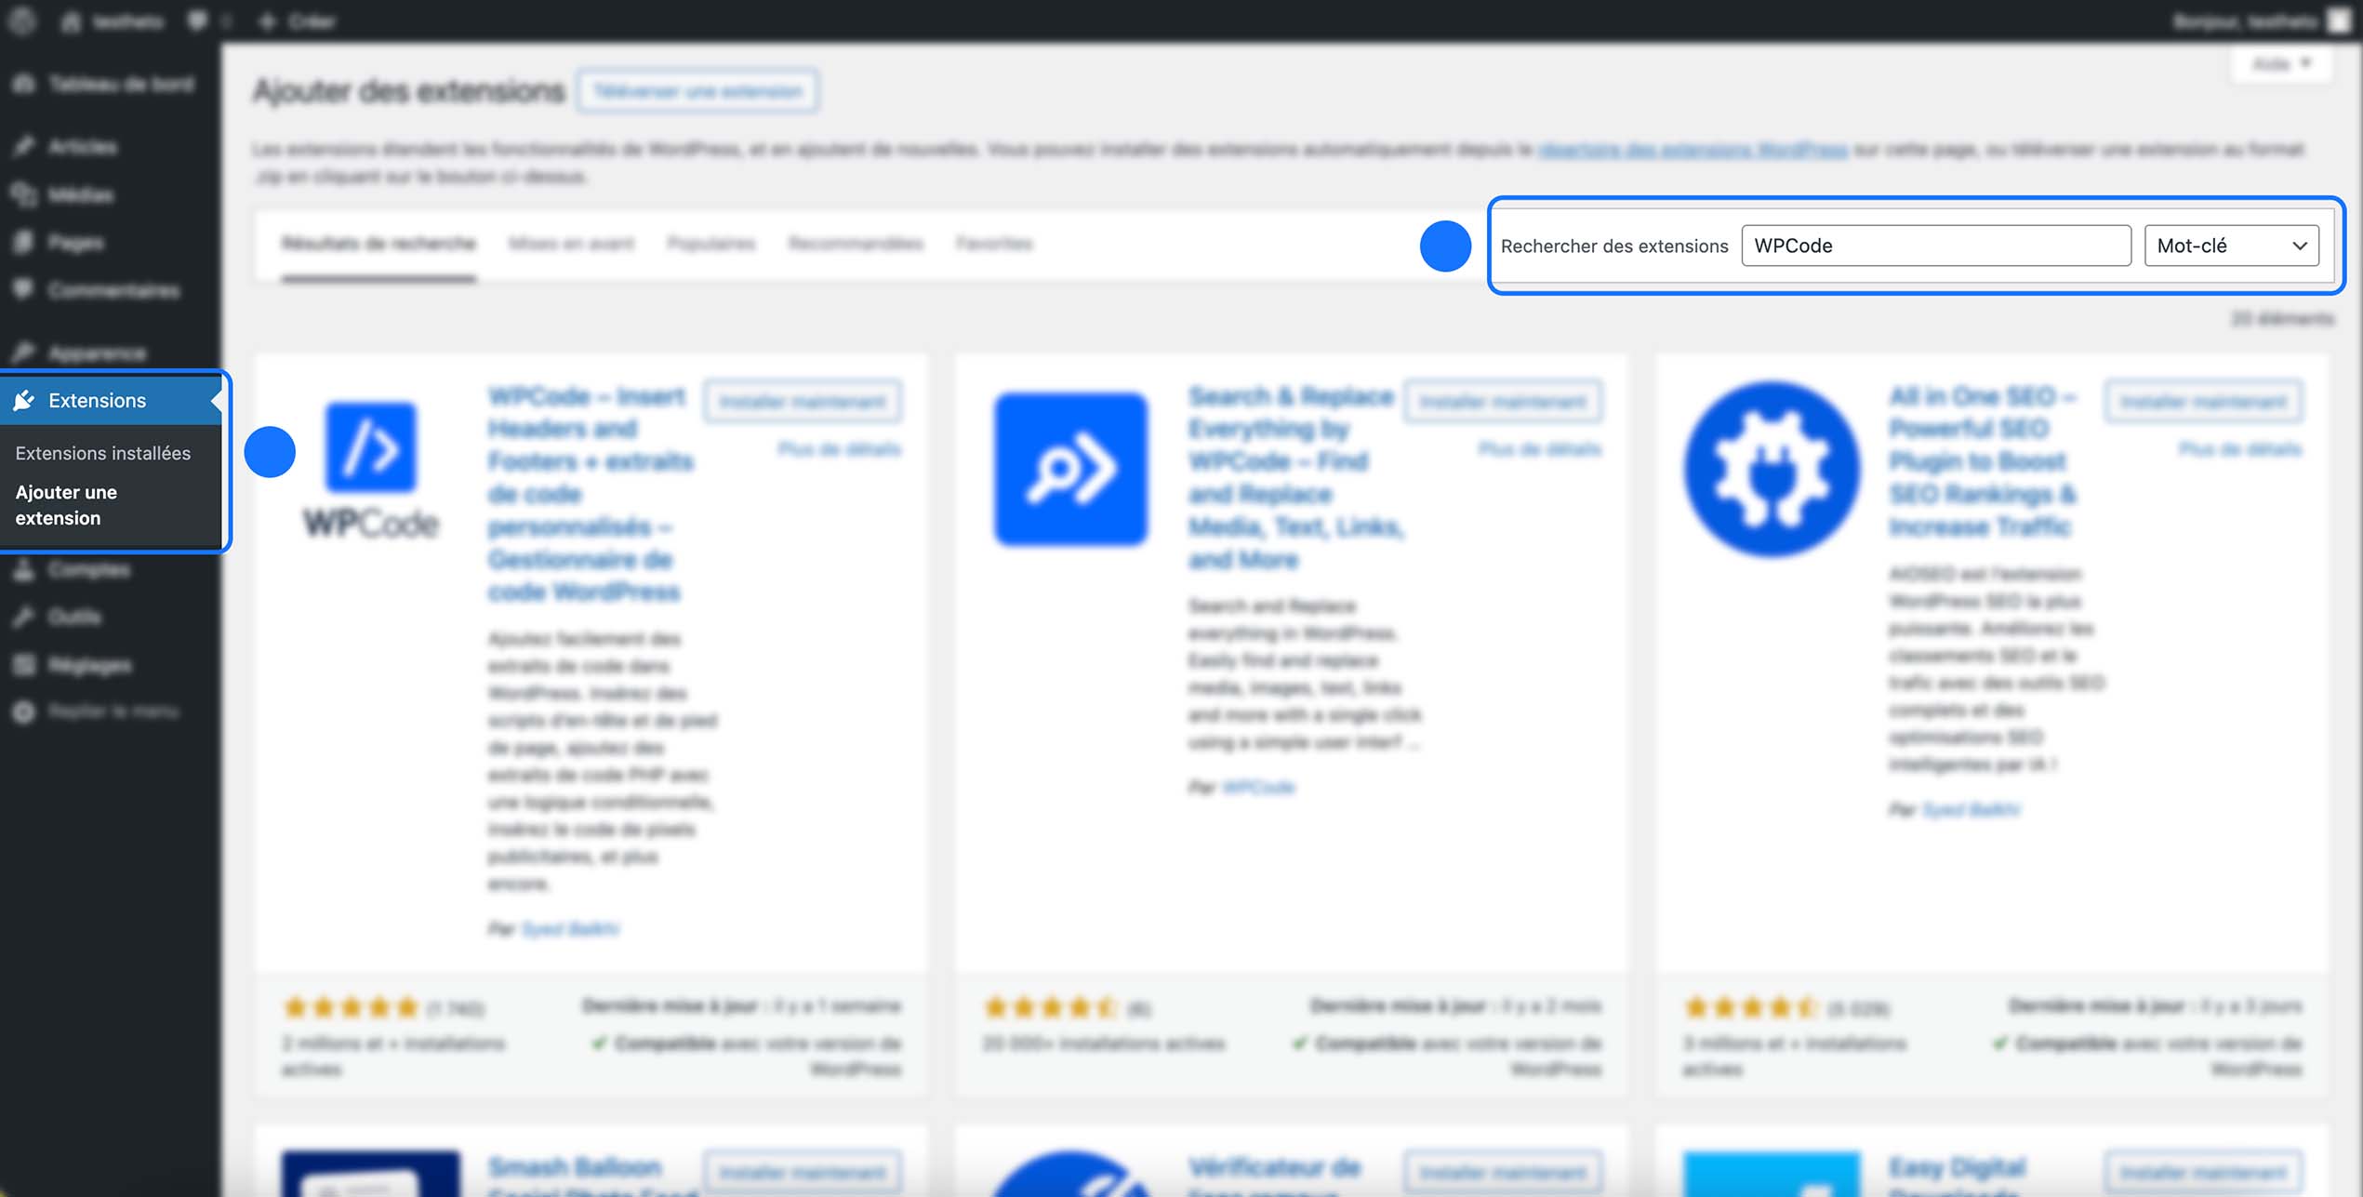The height and width of the screenshot is (1197, 2363).
Task: Click the Téléverser une extension button
Action: [699, 90]
